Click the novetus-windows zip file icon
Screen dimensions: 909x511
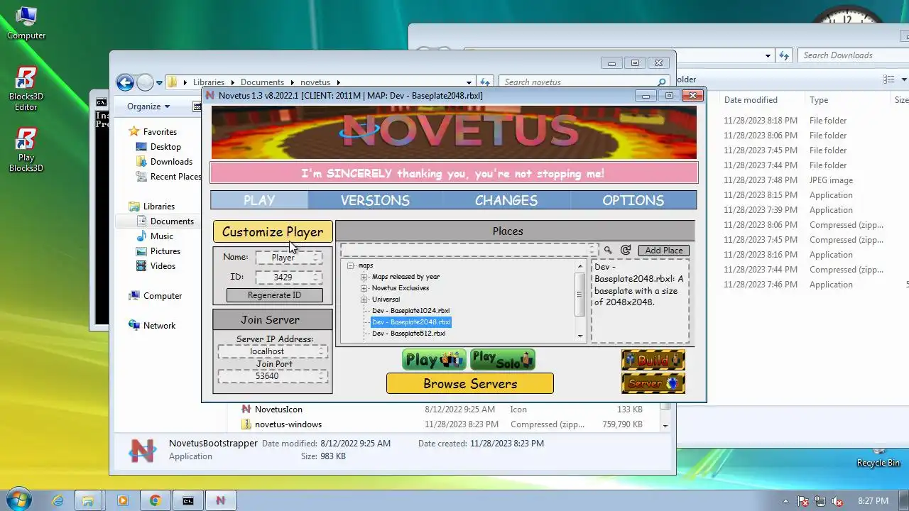click(246, 424)
